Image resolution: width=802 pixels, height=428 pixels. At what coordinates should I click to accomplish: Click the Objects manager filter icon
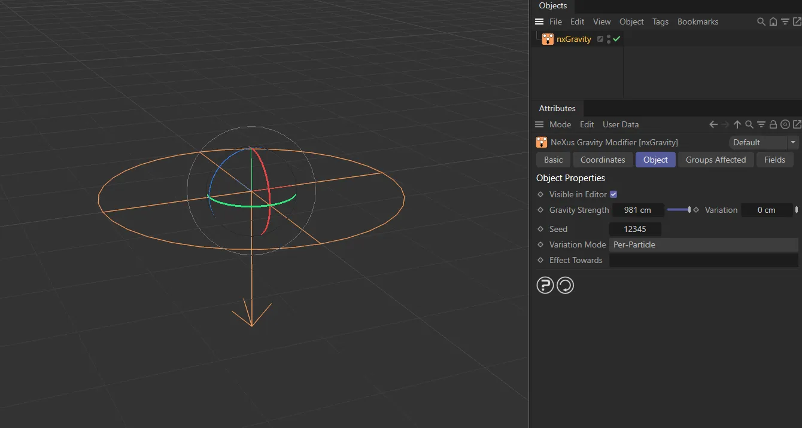(785, 22)
